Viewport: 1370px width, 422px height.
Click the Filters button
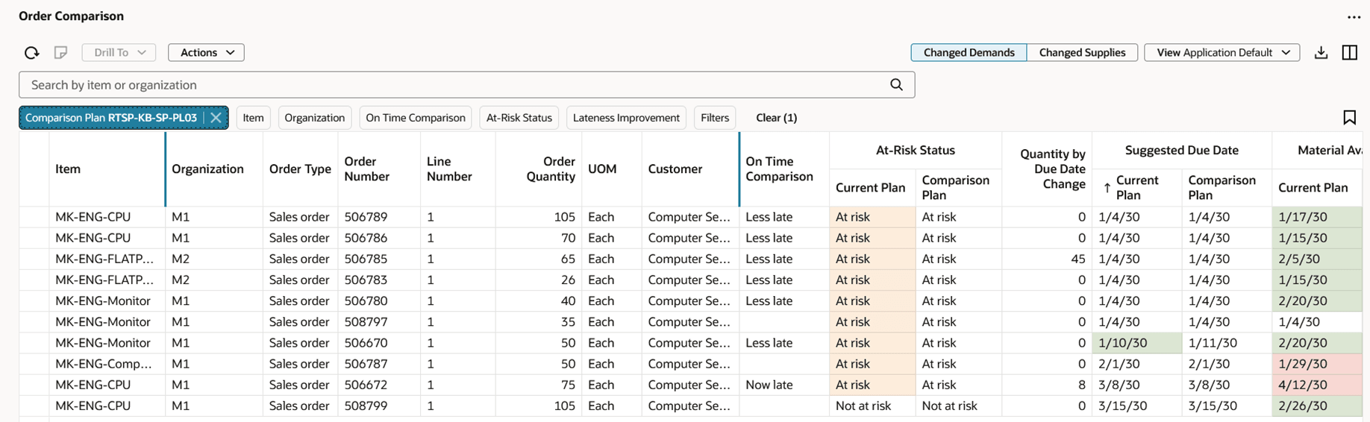click(x=714, y=118)
